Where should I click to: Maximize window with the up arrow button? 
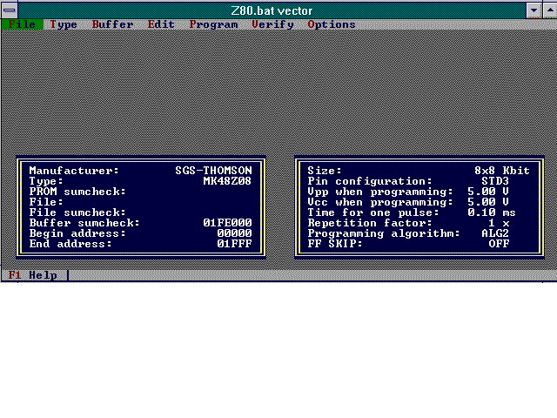pos(550,10)
